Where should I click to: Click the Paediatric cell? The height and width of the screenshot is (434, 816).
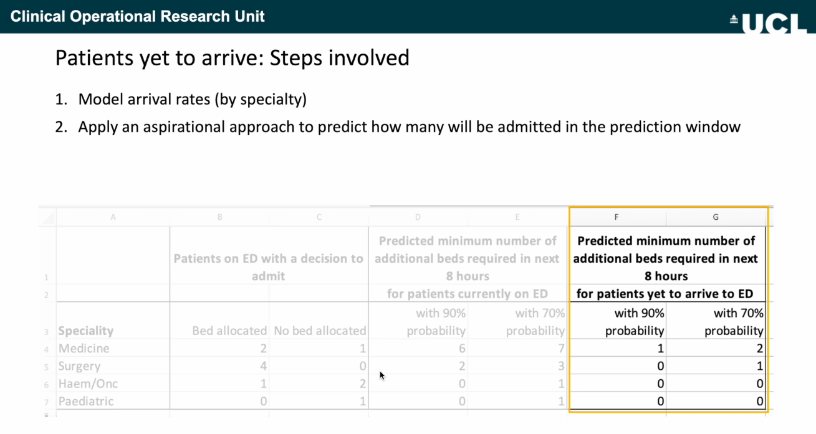[86, 402]
